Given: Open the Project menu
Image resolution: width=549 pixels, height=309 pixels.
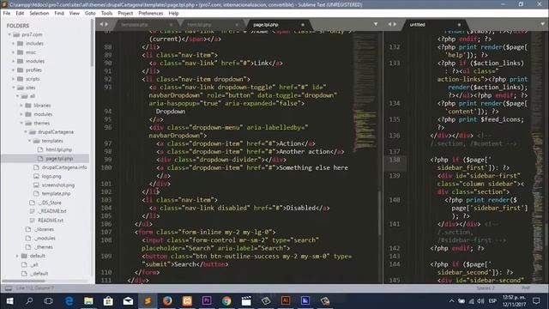Looking at the screenshot, I should tap(125, 14).
